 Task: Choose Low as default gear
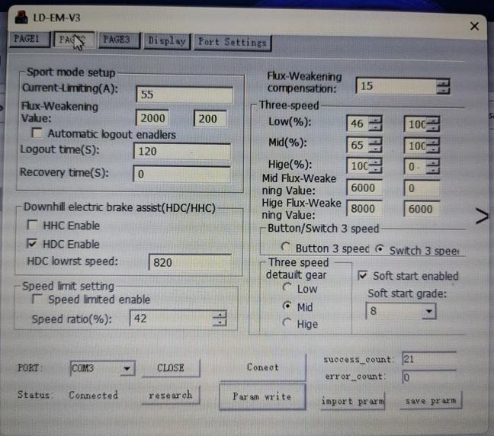pyautogui.click(x=287, y=288)
